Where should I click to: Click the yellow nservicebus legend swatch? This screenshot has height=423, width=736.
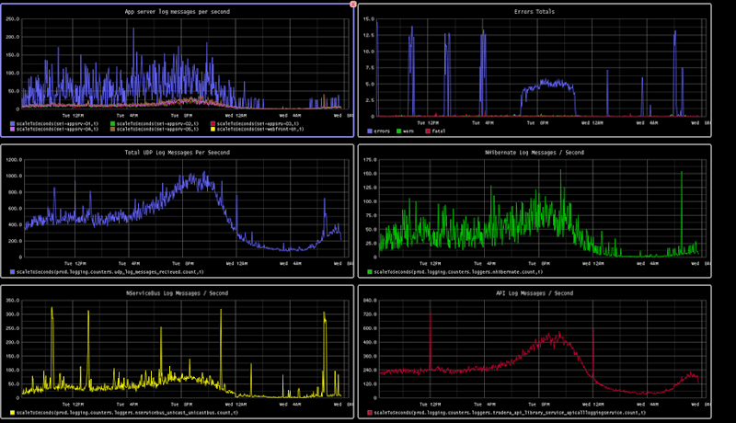(x=12, y=413)
